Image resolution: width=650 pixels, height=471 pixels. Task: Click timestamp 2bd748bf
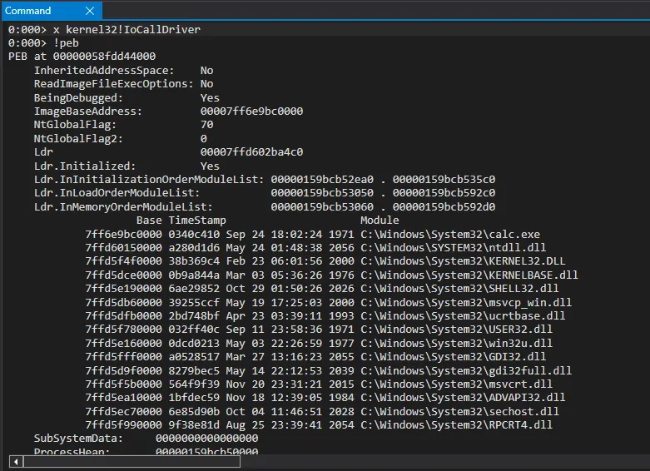[194, 315]
